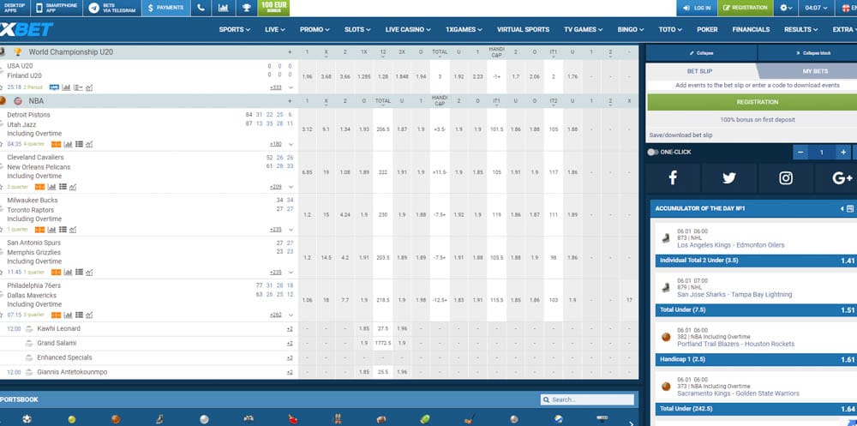
Task: Open +180 markets for Detroit Pistons game
Action: 275,144
